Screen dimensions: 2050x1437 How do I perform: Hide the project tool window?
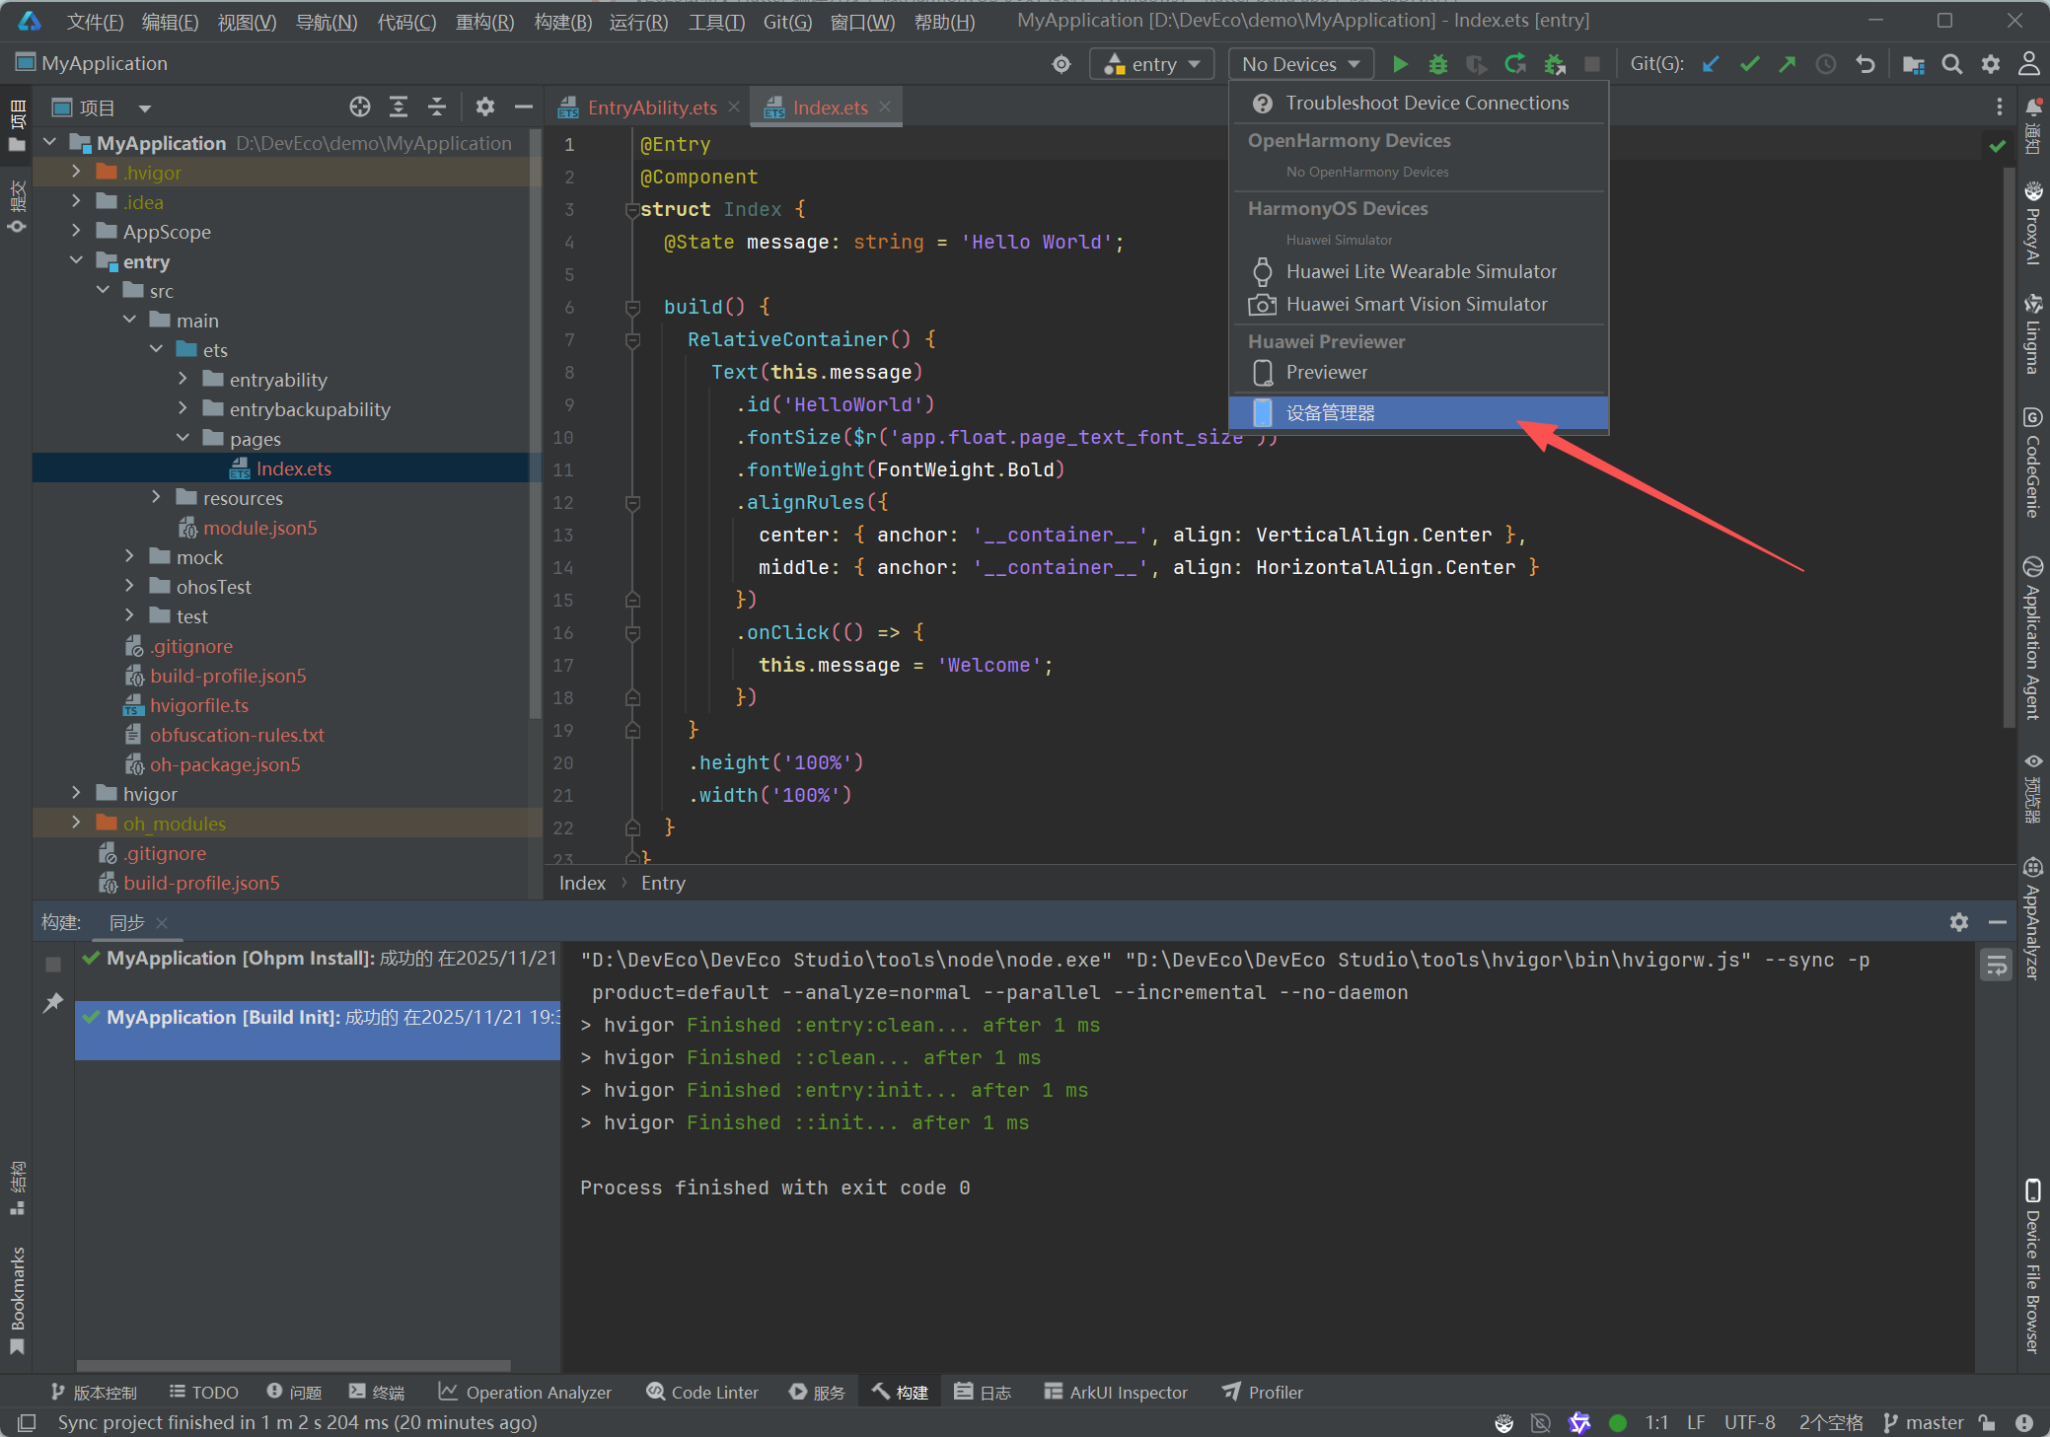(x=524, y=107)
